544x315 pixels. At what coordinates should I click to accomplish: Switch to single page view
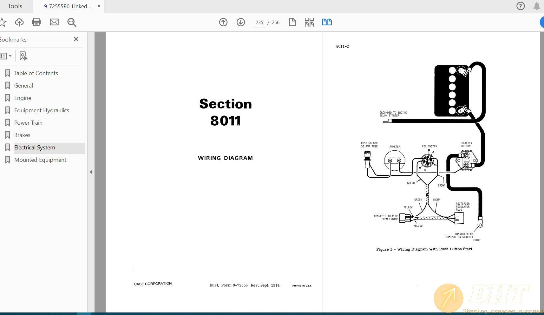pyautogui.click(x=292, y=22)
